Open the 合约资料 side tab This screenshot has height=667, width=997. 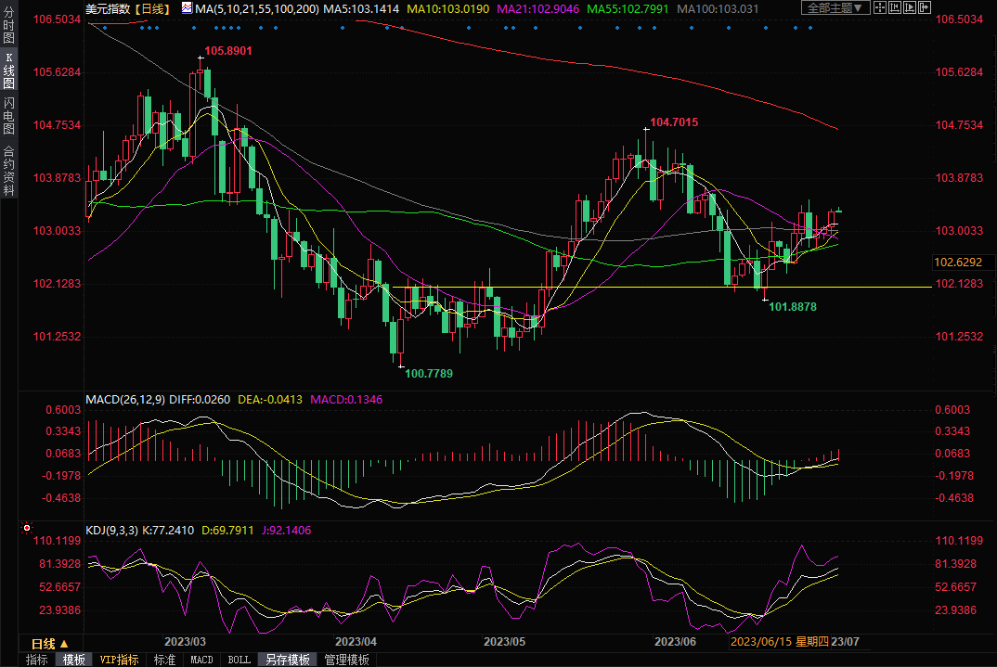tap(8, 171)
